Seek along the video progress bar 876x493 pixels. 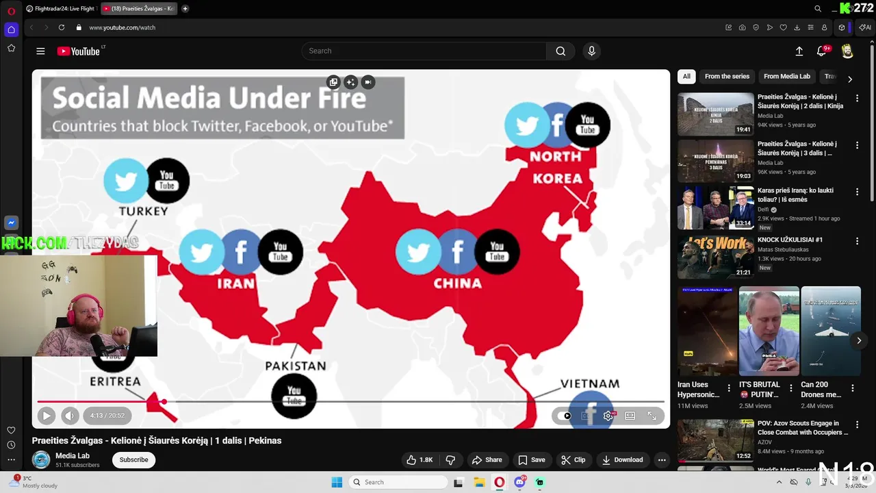point(350,401)
